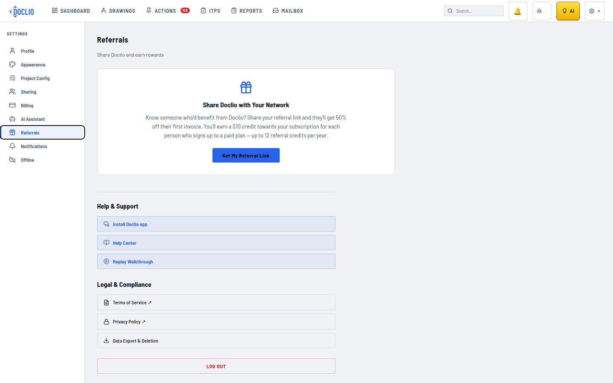Click 'Share Doclio with Your Network' heading
Viewport: 613px width, 383px height.
(246, 105)
